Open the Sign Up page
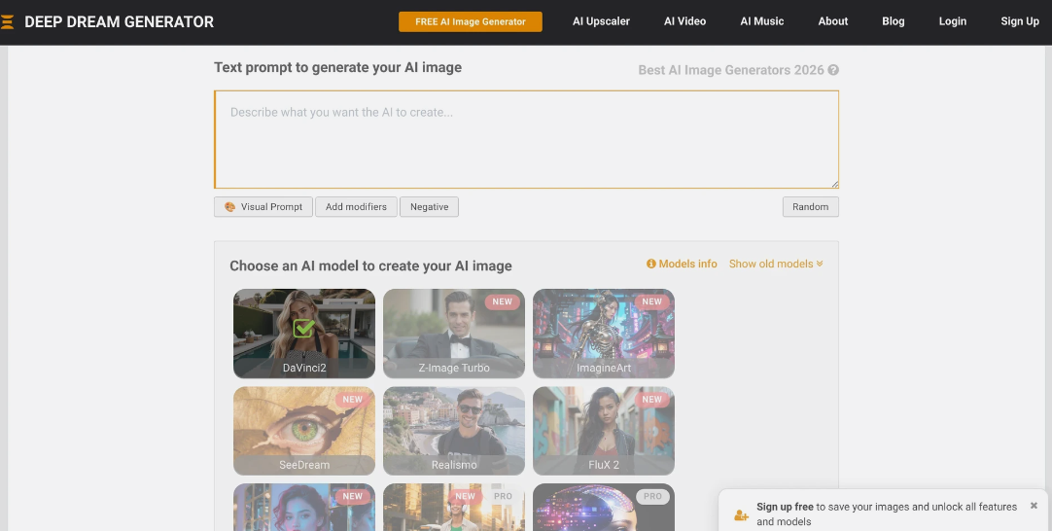This screenshot has height=531, width=1052. [x=1019, y=21]
